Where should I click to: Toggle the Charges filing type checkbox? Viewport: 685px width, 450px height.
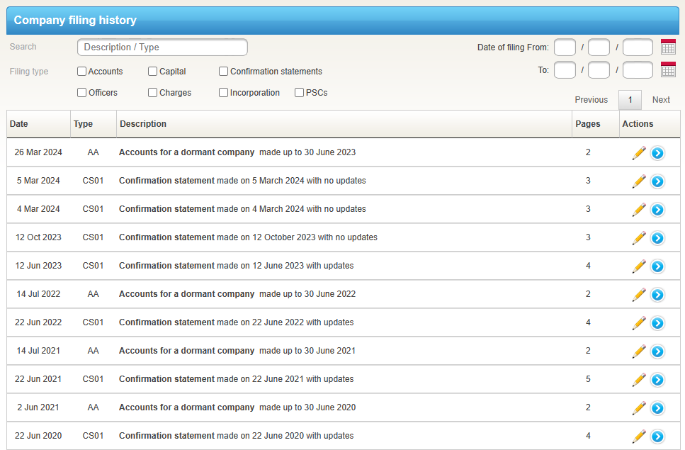153,93
